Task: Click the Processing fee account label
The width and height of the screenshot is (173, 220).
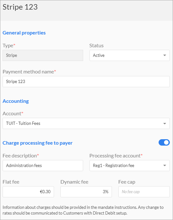Action: [x=116, y=156]
